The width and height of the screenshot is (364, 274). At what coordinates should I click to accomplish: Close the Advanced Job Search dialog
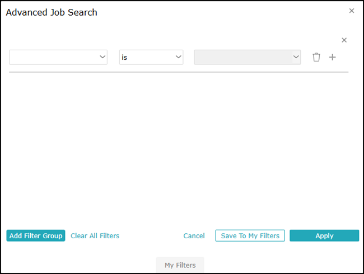point(352,11)
